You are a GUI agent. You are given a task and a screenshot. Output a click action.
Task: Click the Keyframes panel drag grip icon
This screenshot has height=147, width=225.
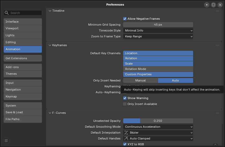point(217,45)
